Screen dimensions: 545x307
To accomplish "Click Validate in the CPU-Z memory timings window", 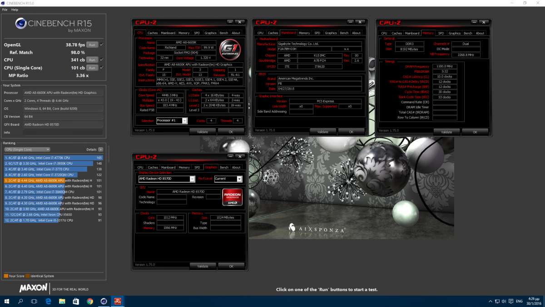I will pyautogui.click(x=446, y=132).
